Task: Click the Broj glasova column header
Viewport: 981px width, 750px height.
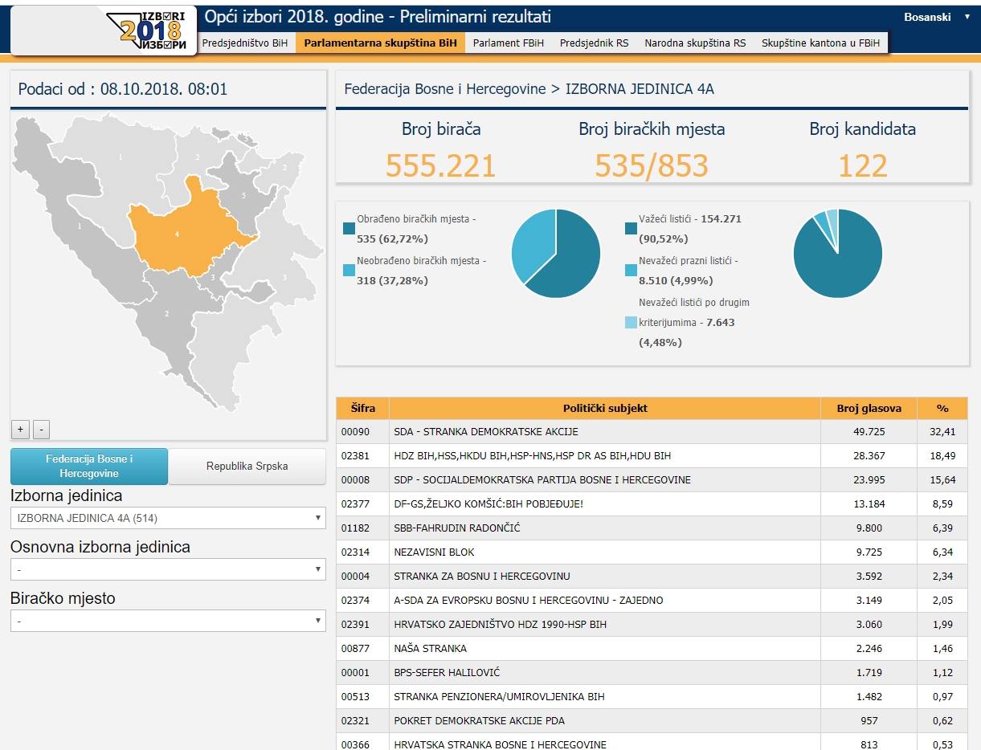Action: [x=869, y=408]
